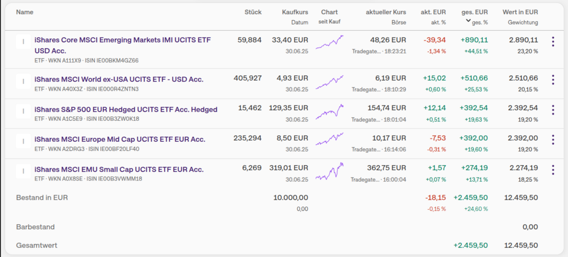The image size is (568, 257).
Task: Open three-dot menu for MSCI World ex-USA ETF
Action: [553, 79]
